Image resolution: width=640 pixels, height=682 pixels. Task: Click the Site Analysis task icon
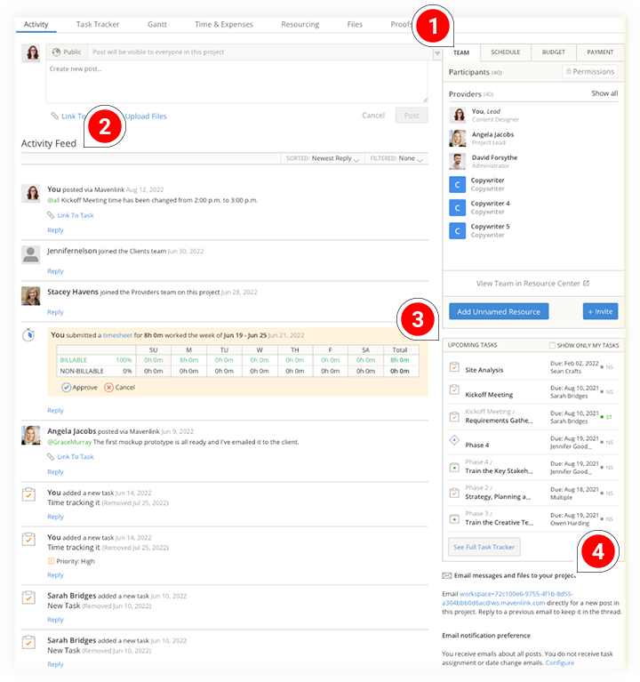[x=454, y=366]
